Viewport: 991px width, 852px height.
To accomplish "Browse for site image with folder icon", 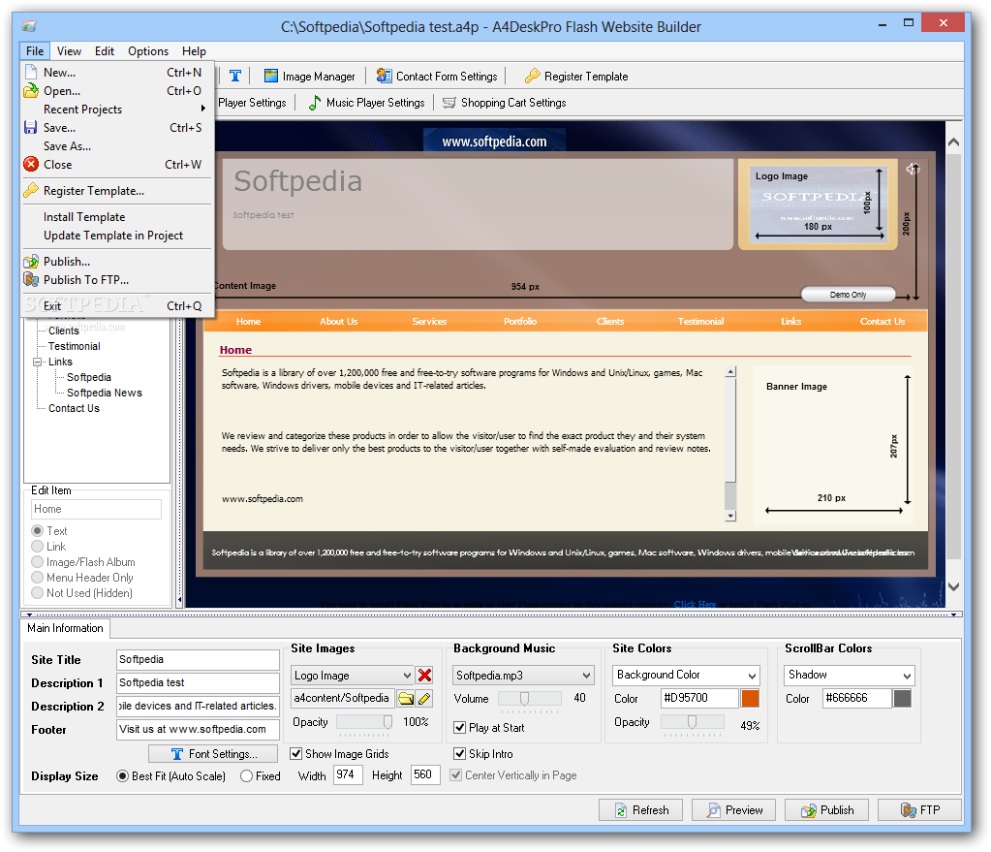I will point(406,698).
